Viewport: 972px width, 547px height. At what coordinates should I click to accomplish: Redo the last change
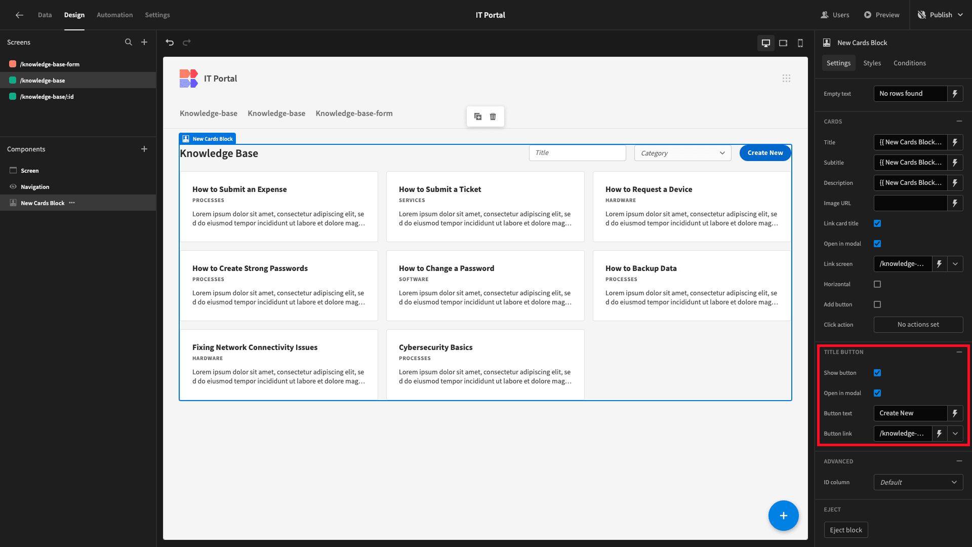click(187, 43)
